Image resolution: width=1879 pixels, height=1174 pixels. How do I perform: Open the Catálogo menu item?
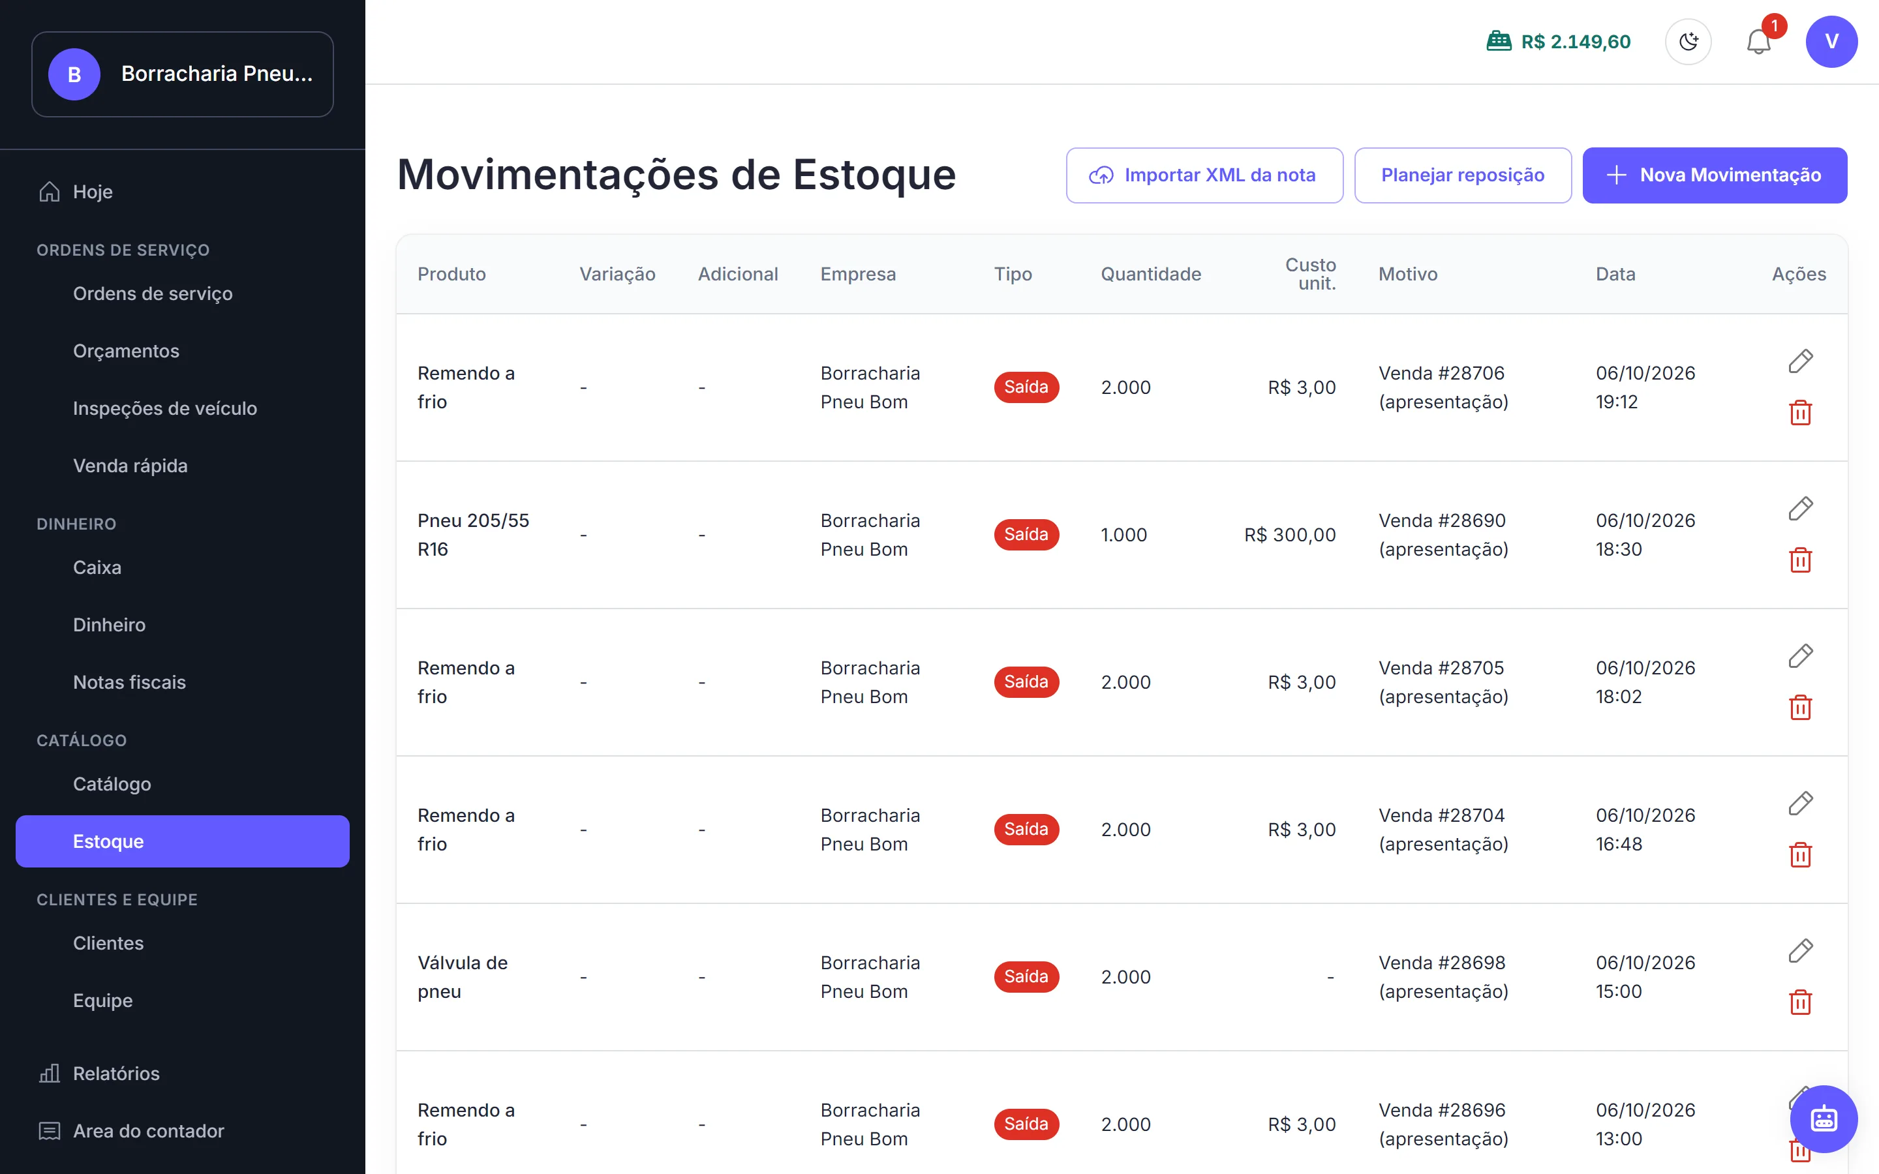point(183,784)
